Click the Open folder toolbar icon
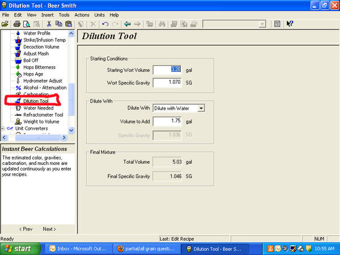 [x=5, y=24]
